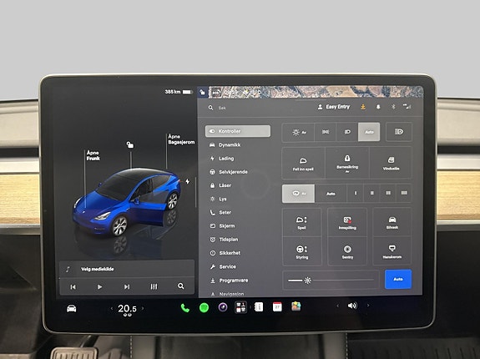
Task: Tap the Innspilling dashcam tile
Action: [347, 222]
